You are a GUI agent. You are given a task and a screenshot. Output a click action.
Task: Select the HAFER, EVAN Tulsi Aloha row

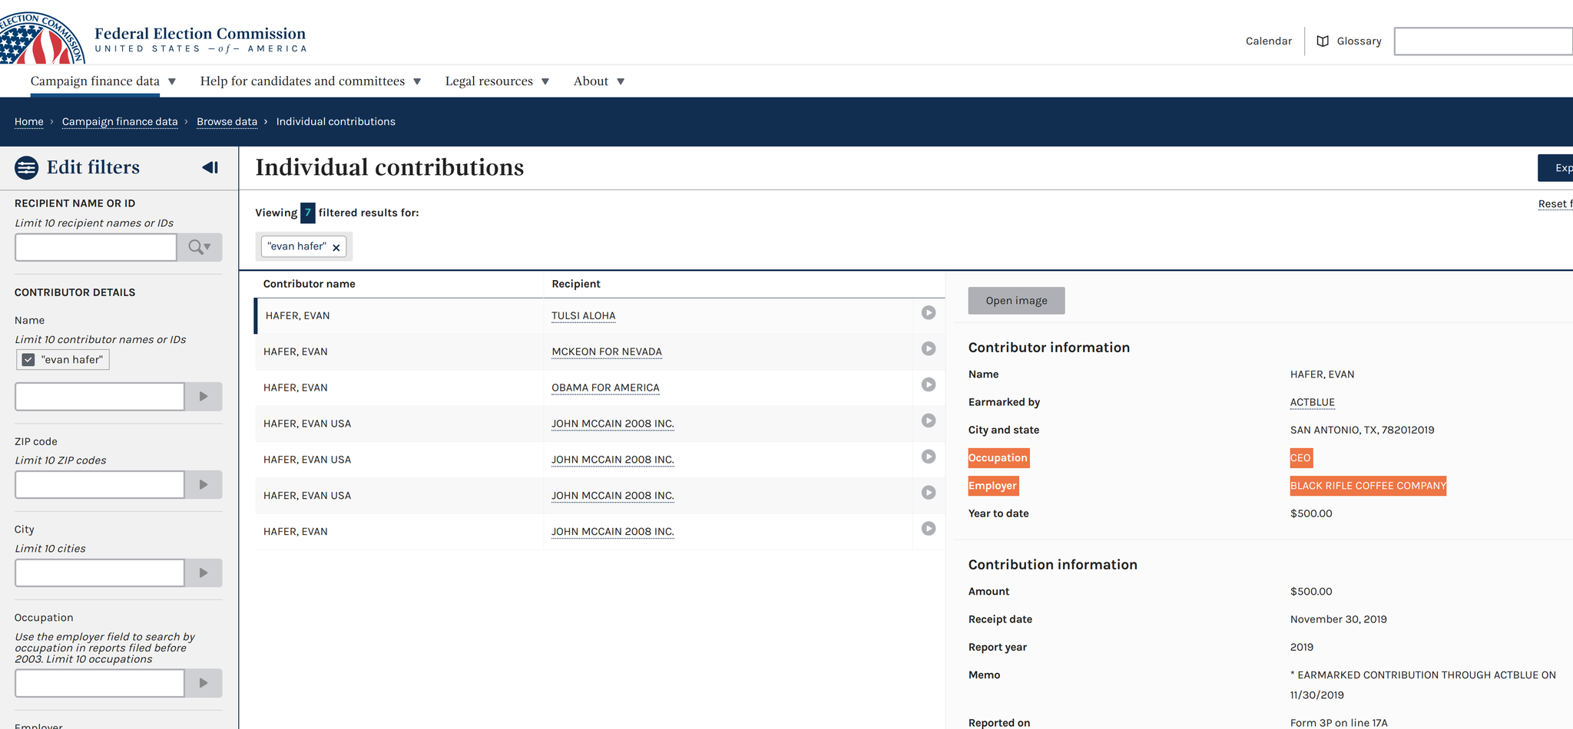click(599, 316)
